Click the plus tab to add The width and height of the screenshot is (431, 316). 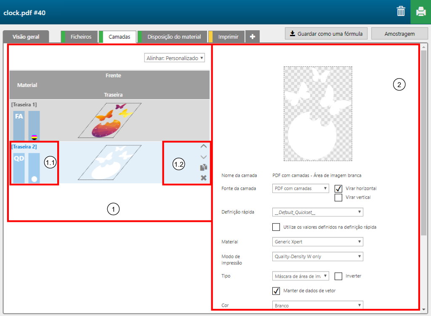coord(253,37)
